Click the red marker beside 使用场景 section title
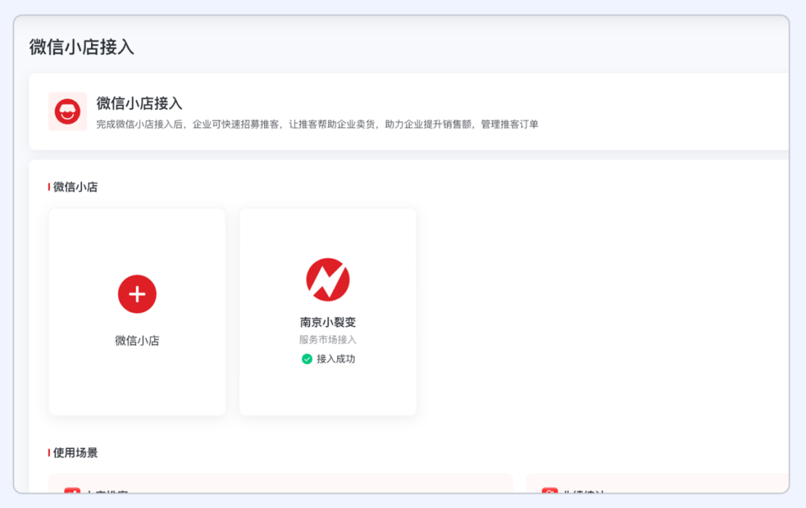Image resolution: width=806 pixels, height=508 pixels. pos(49,453)
